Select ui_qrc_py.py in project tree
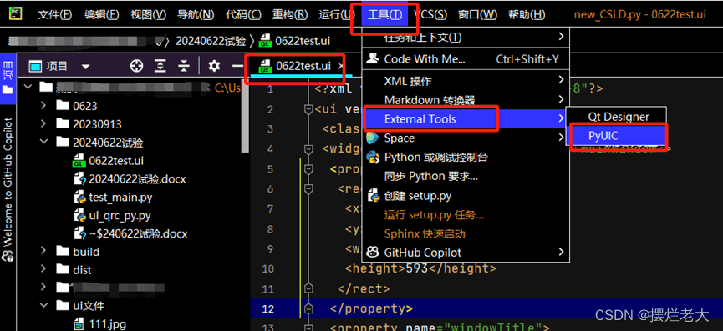This screenshot has width=723, height=331. [120, 216]
